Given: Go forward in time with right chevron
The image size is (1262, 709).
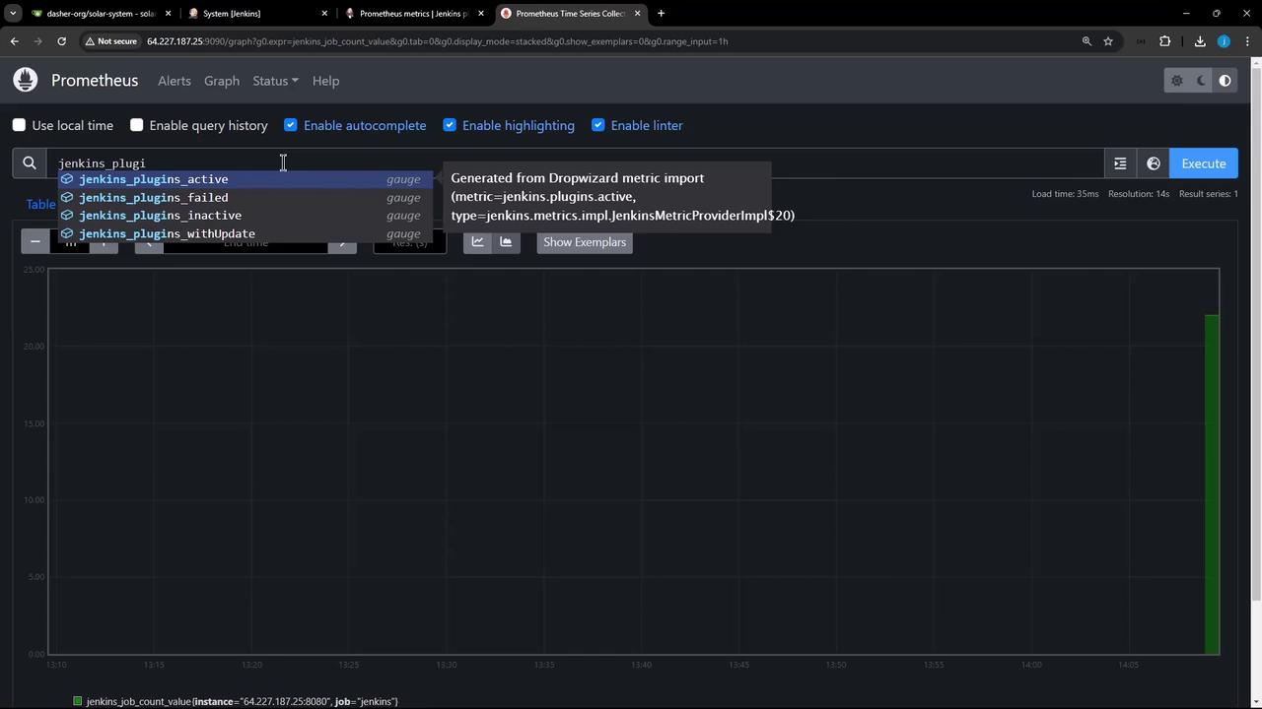Looking at the screenshot, I should pos(342,242).
